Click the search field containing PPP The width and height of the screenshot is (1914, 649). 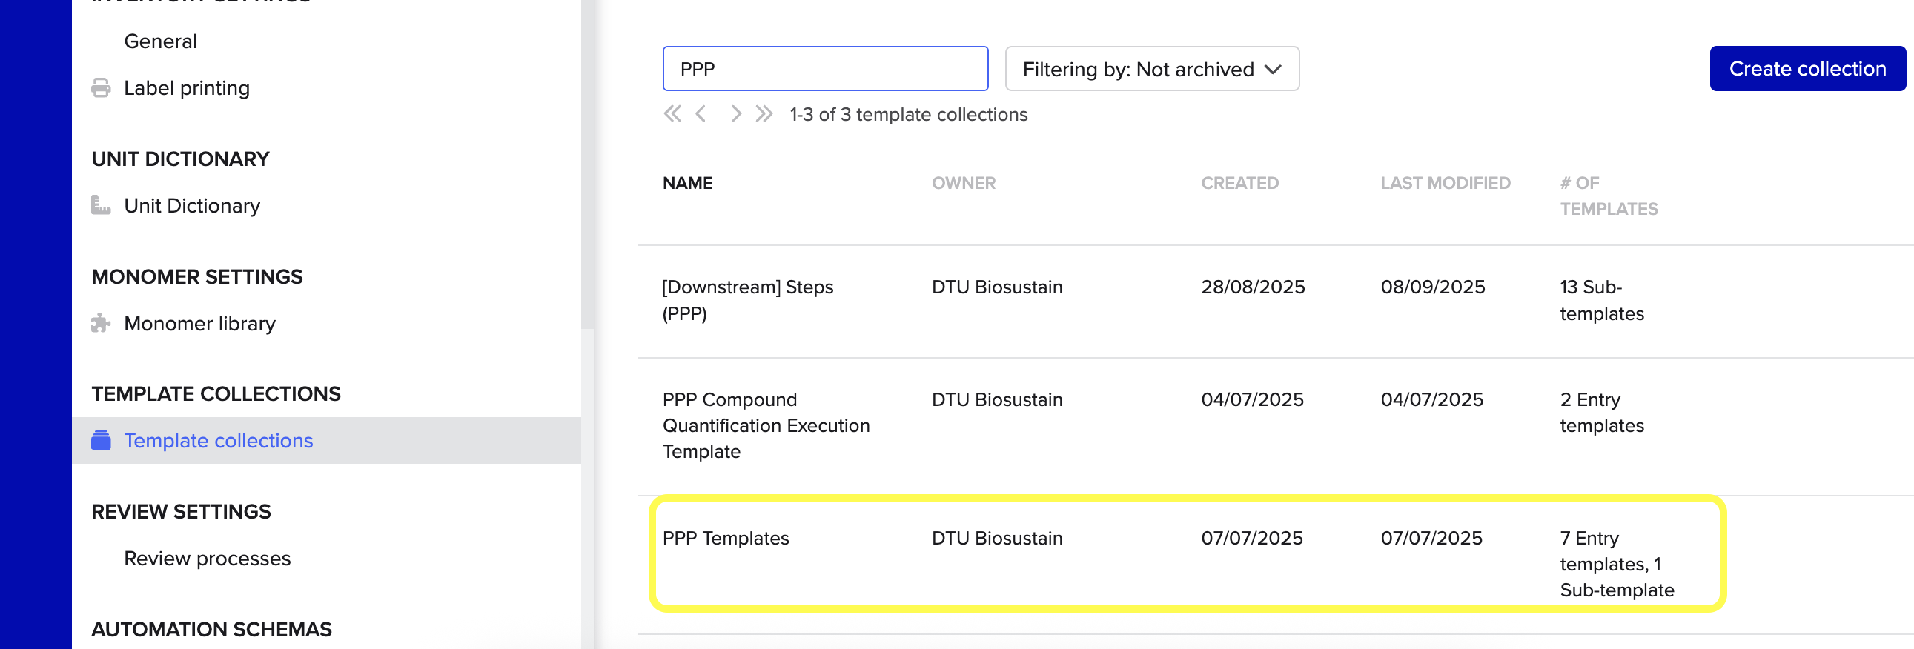825,69
